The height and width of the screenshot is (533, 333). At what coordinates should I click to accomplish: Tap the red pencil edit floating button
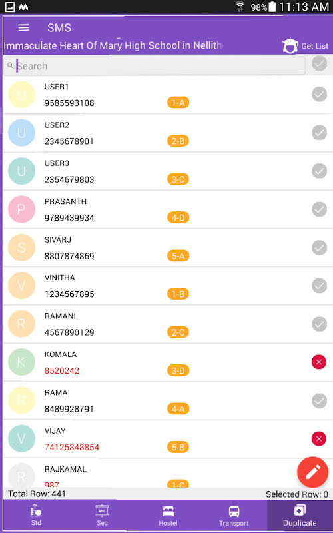(x=312, y=472)
